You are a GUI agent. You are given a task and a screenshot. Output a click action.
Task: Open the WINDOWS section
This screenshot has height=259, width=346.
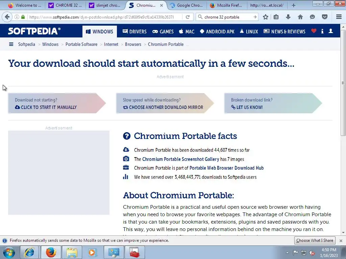(x=100, y=31)
